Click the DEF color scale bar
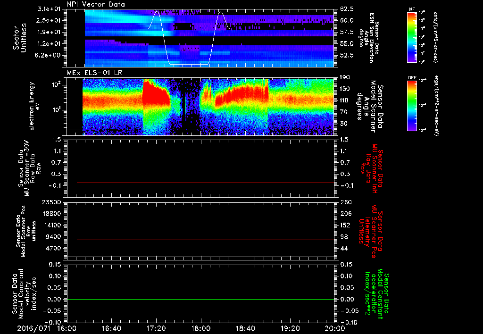Screen dimensions: 483x334 tap(412, 106)
